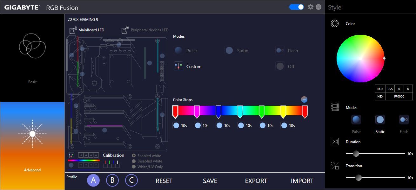Choose the Flash mode under main Modes
The height and width of the screenshot is (190, 416).
click(287, 50)
